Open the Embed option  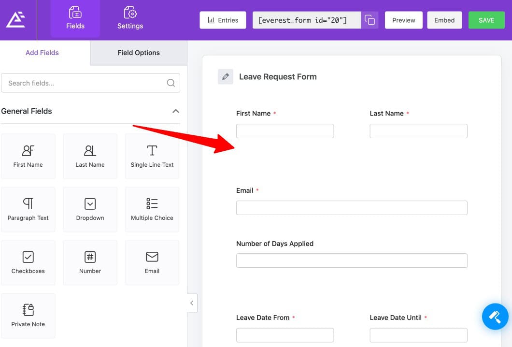pyautogui.click(x=444, y=20)
